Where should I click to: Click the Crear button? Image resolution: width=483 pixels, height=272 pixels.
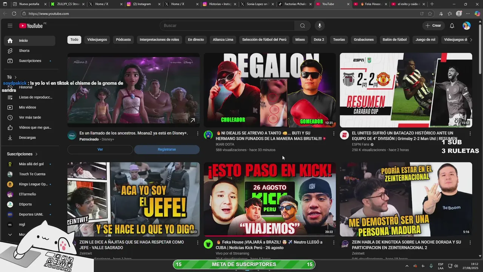[x=433, y=26]
